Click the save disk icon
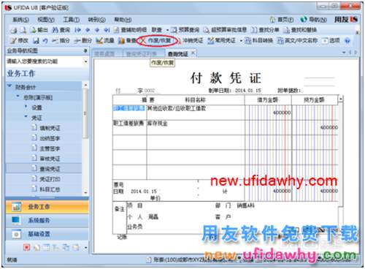 (36, 40)
